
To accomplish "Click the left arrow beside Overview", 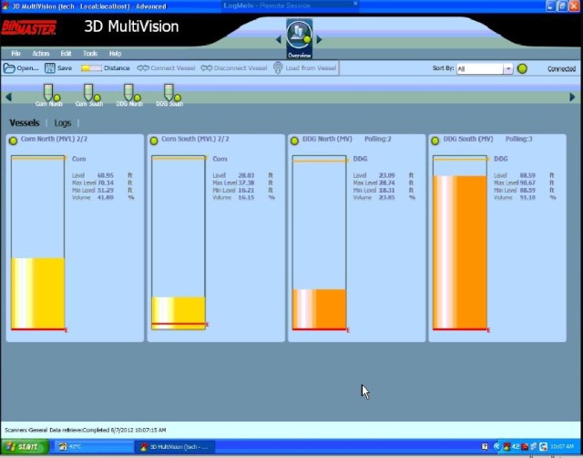I will (x=279, y=39).
